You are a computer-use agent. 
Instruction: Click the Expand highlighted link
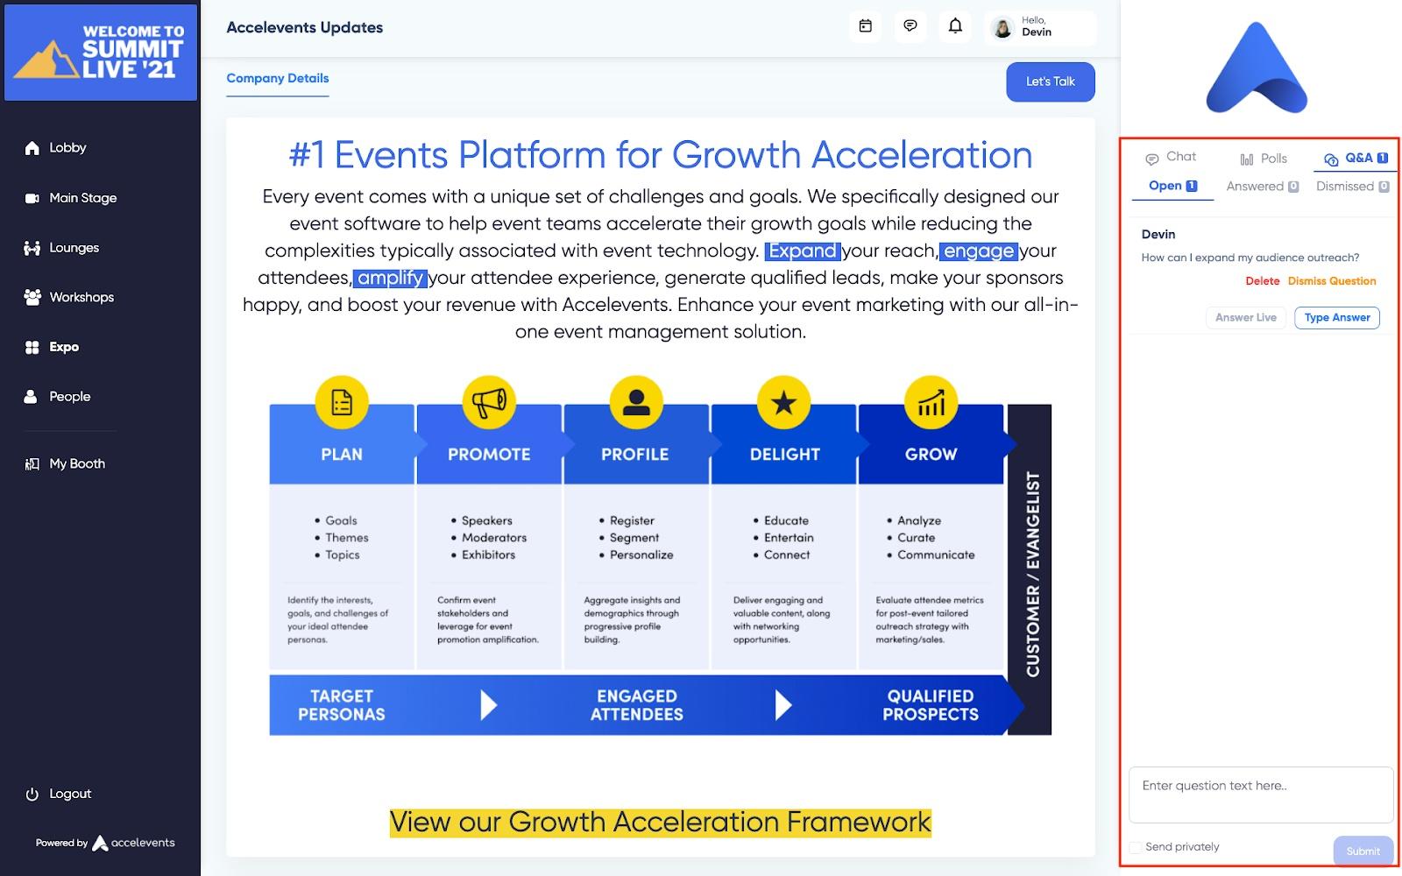tap(803, 251)
